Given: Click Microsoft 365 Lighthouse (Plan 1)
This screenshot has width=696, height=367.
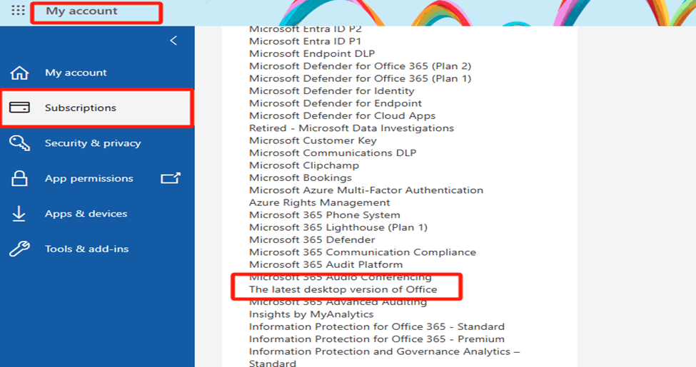Looking at the screenshot, I should click(338, 227).
